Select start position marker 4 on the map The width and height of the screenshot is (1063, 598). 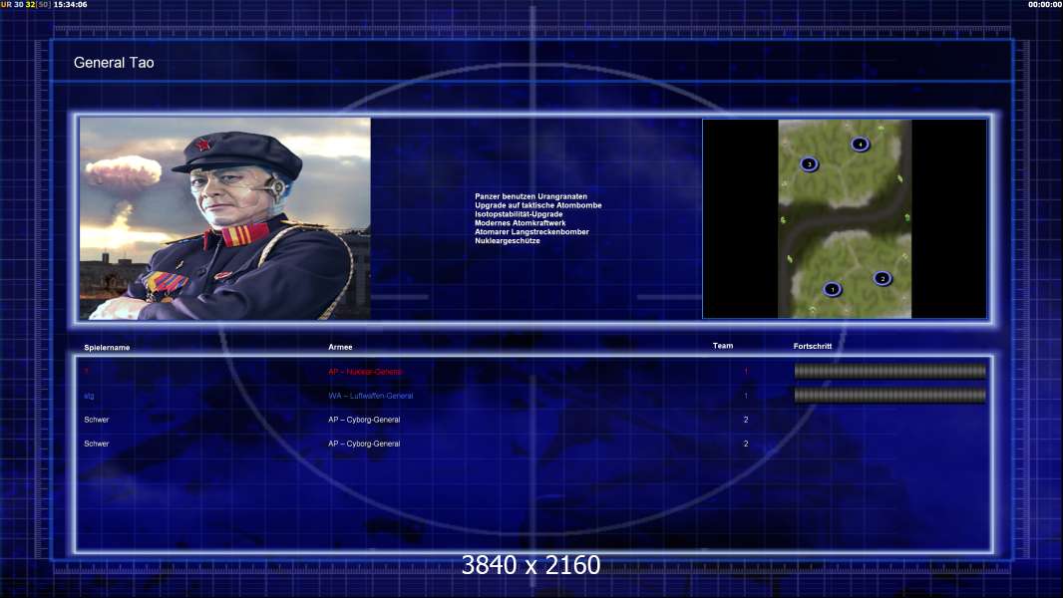pos(860,144)
